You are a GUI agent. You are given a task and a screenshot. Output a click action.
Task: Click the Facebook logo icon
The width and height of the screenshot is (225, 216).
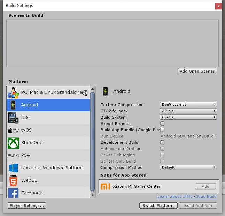tap(13, 193)
